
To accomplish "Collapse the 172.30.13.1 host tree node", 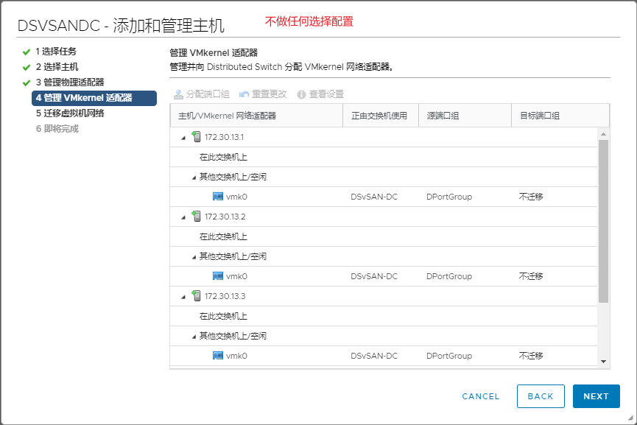I will (183, 138).
